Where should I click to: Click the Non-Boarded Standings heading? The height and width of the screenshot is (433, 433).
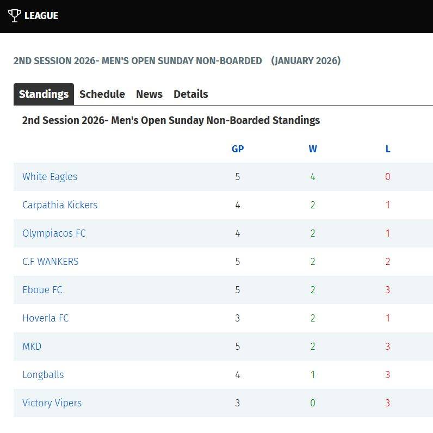coord(171,120)
